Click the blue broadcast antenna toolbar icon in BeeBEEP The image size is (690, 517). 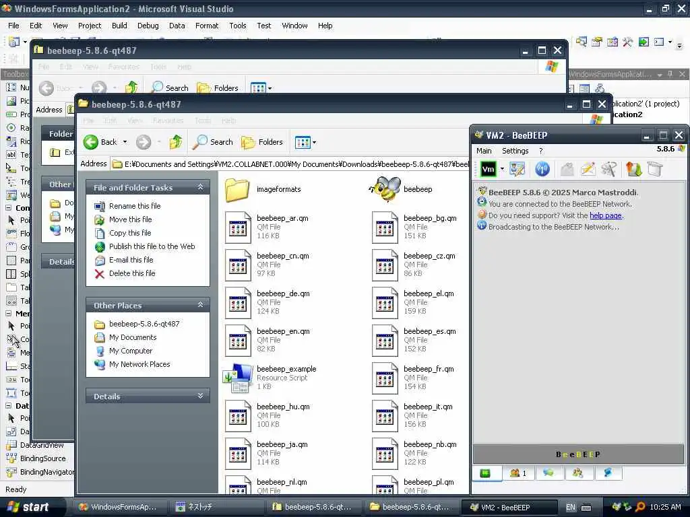pyautogui.click(x=542, y=169)
